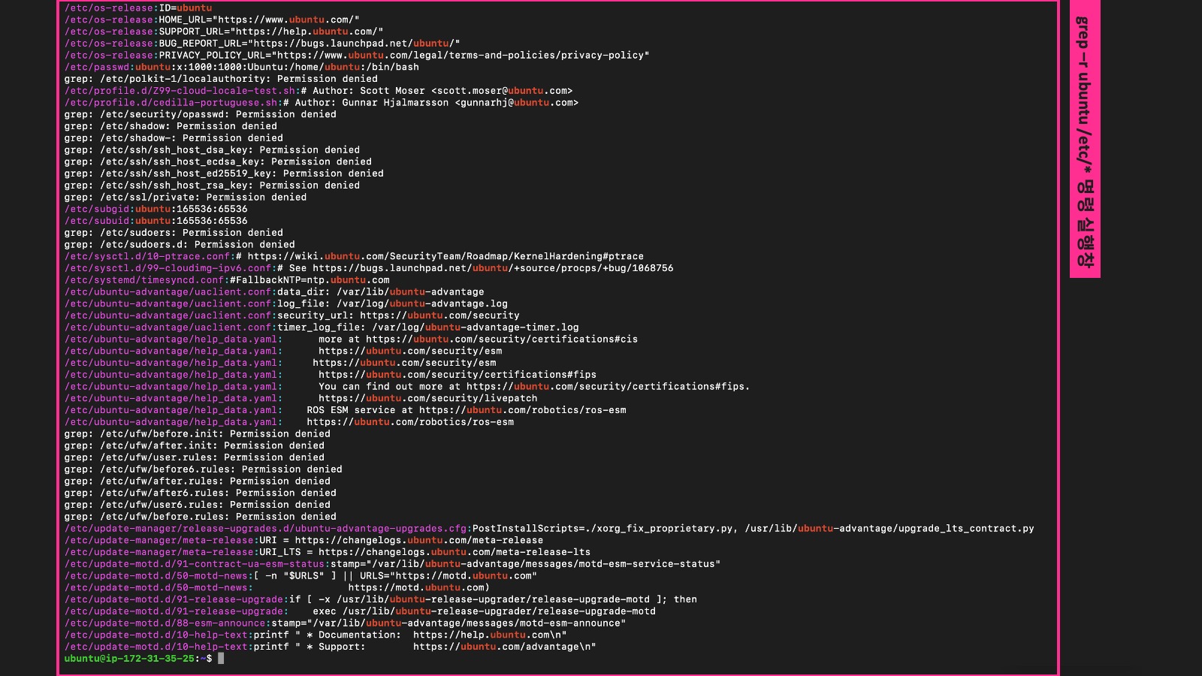Click the /etc/ufw/after6.rules permission denied line
The height and width of the screenshot is (676, 1202).
tap(201, 493)
